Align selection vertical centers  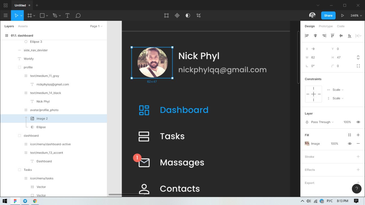(341, 36)
